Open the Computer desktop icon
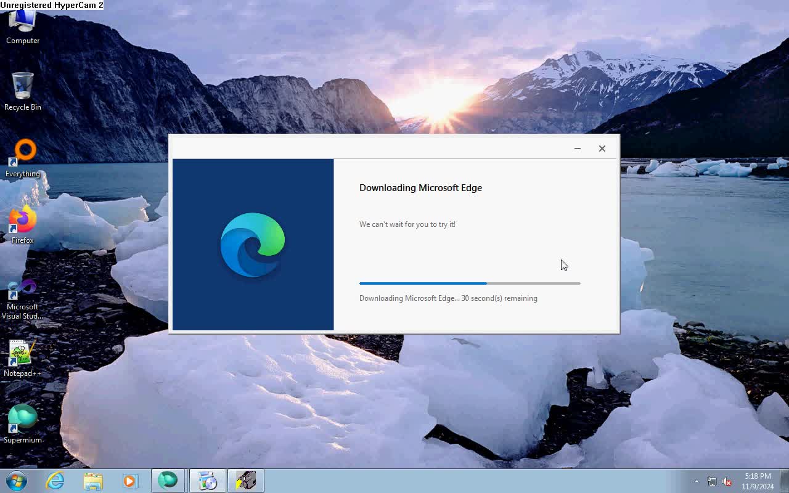 tap(23, 28)
